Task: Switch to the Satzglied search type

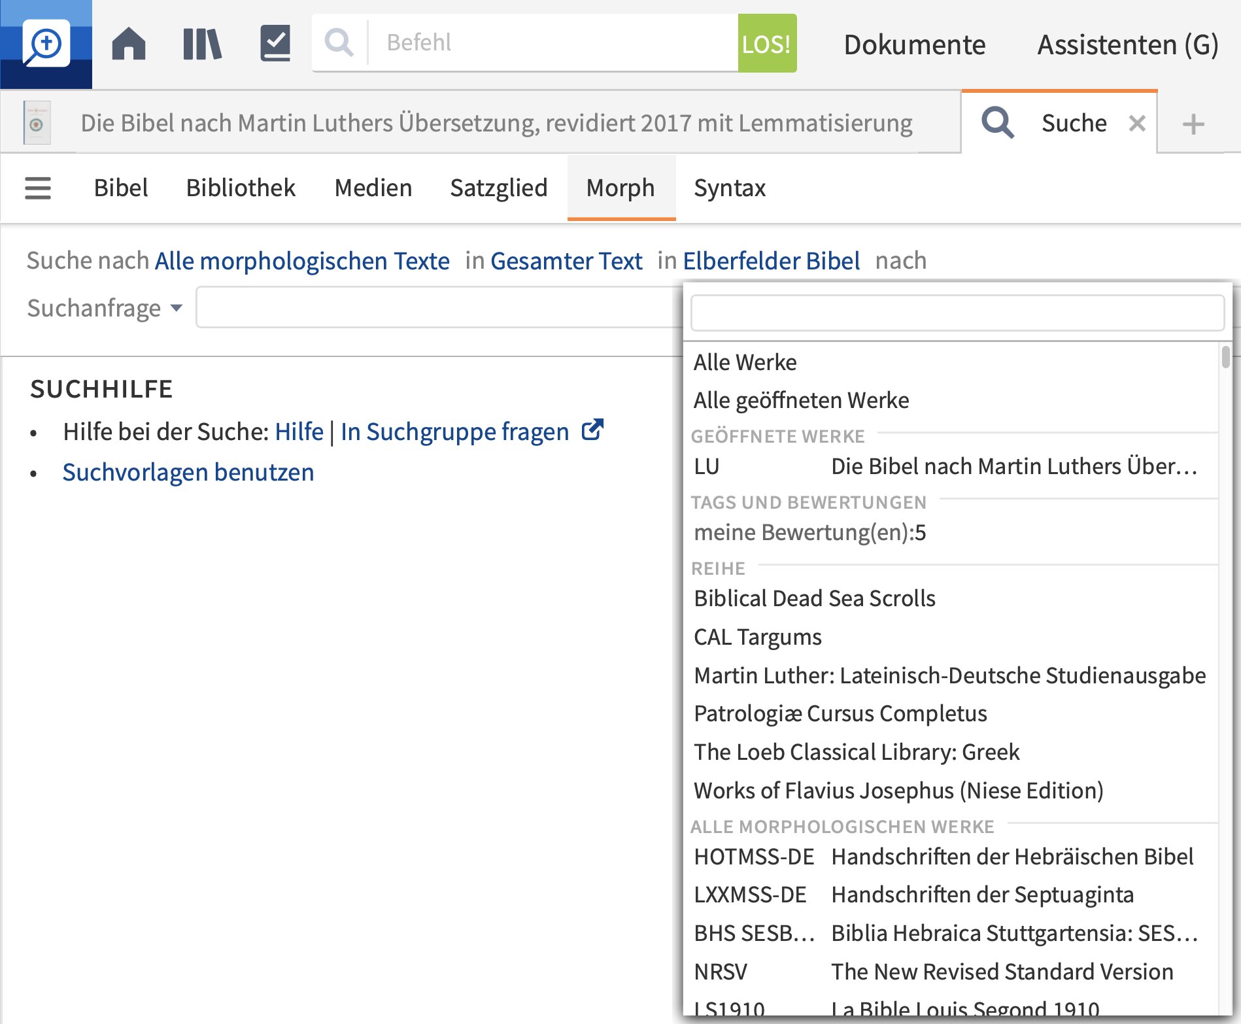Action: click(x=499, y=188)
